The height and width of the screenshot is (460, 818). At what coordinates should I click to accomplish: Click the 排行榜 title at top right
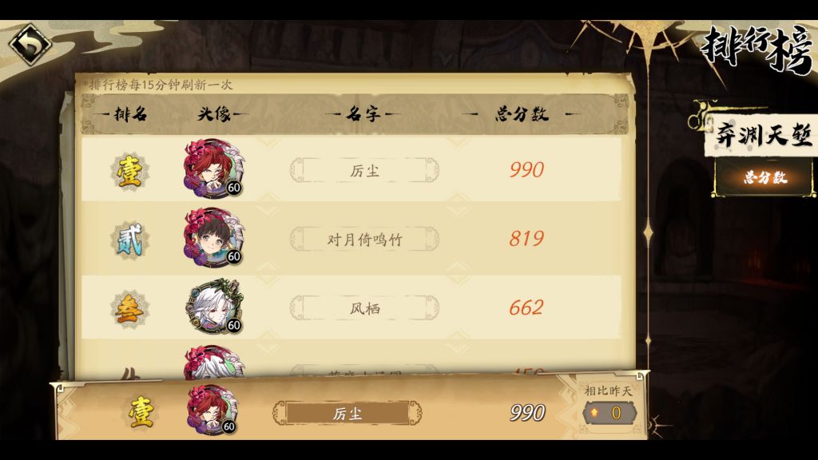point(757,50)
